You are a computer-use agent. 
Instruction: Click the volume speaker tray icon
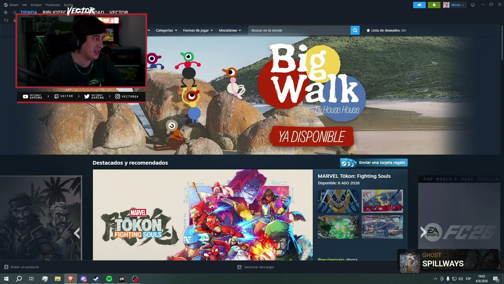coord(460,279)
